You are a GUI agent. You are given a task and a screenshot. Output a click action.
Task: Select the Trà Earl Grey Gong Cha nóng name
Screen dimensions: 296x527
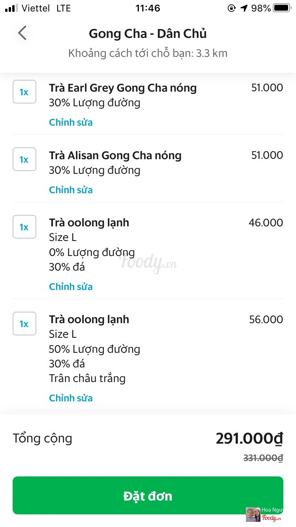click(123, 88)
